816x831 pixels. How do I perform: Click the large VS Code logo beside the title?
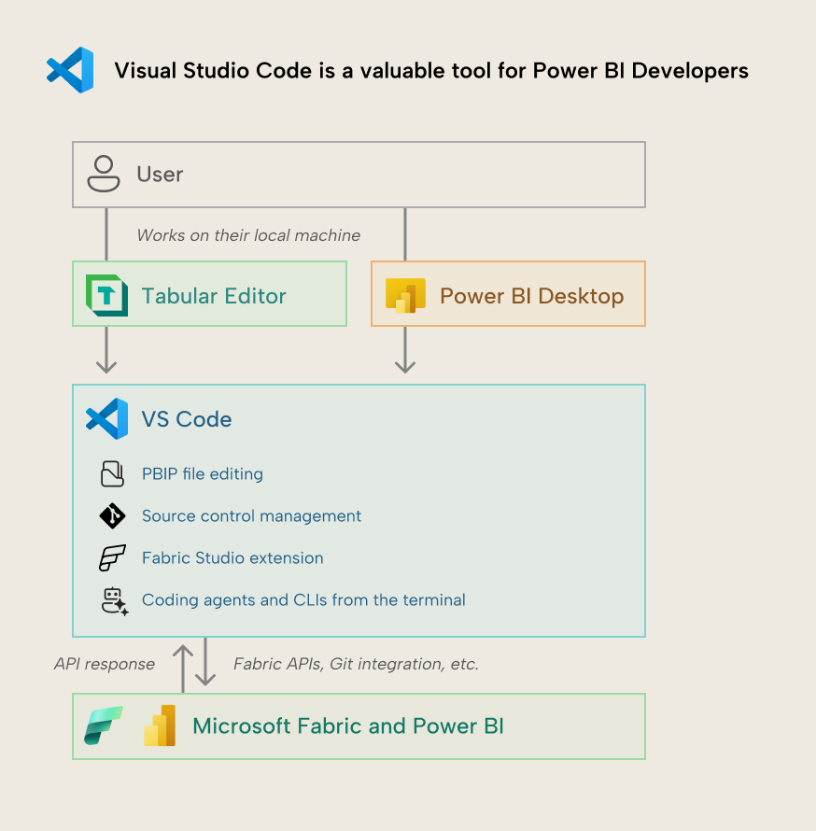(70, 70)
